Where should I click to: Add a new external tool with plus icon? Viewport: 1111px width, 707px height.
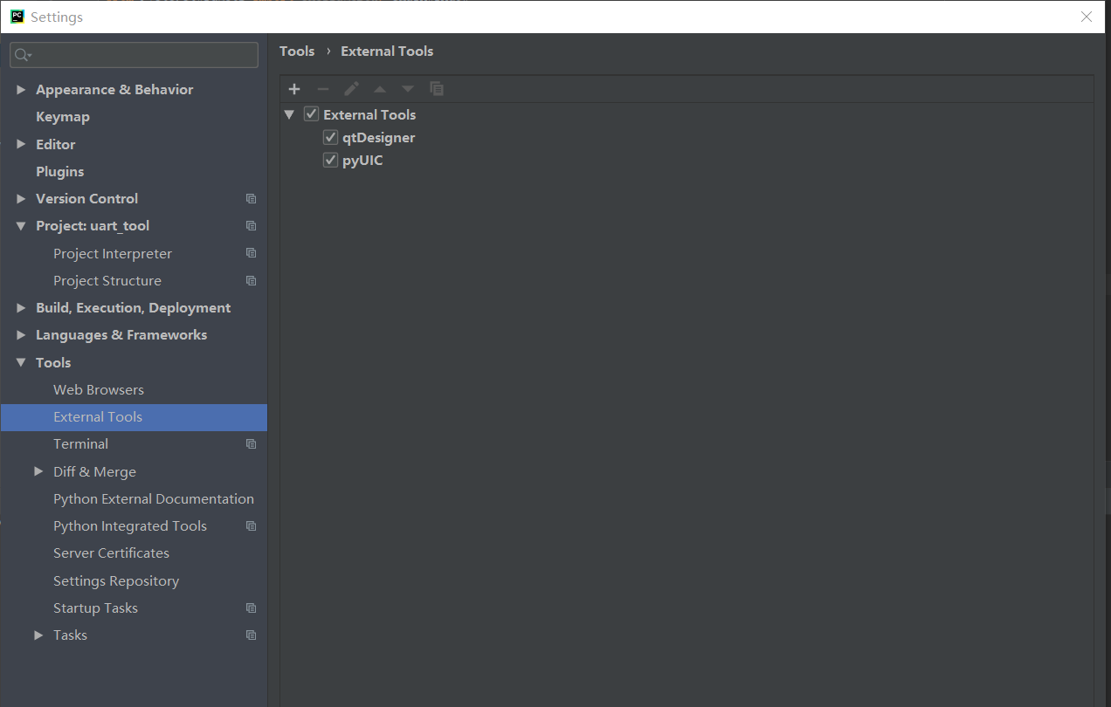tap(294, 89)
